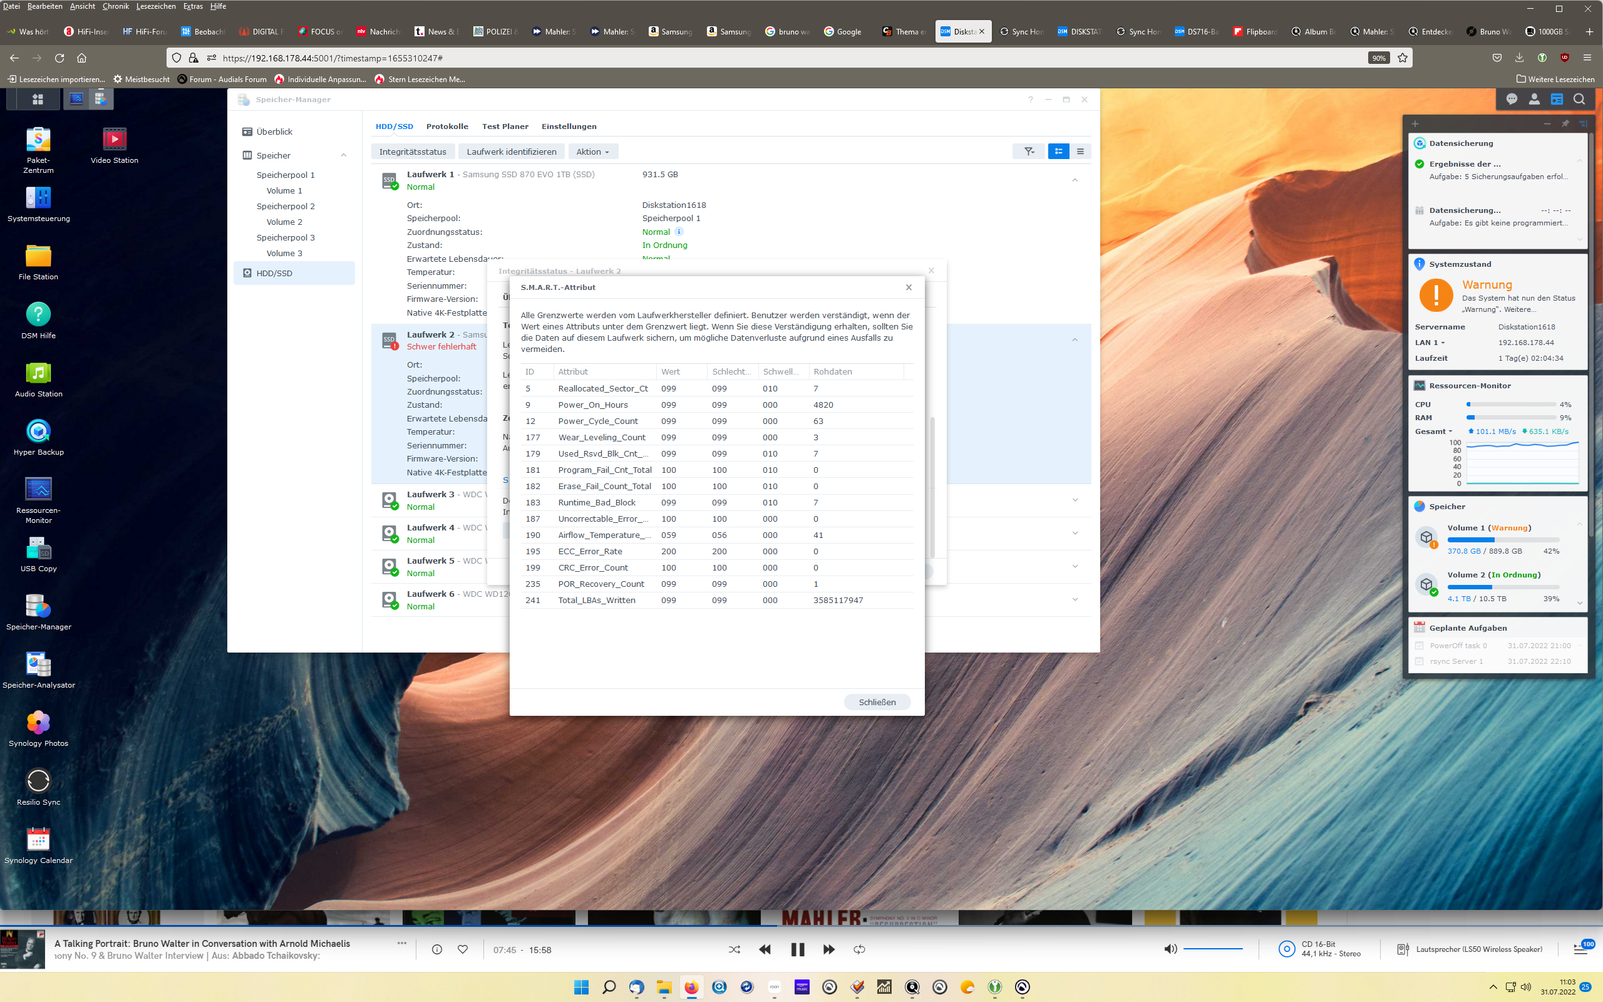The image size is (1603, 1002).
Task: Open DSM notifications chat icon
Action: [x=1512, y=99]
